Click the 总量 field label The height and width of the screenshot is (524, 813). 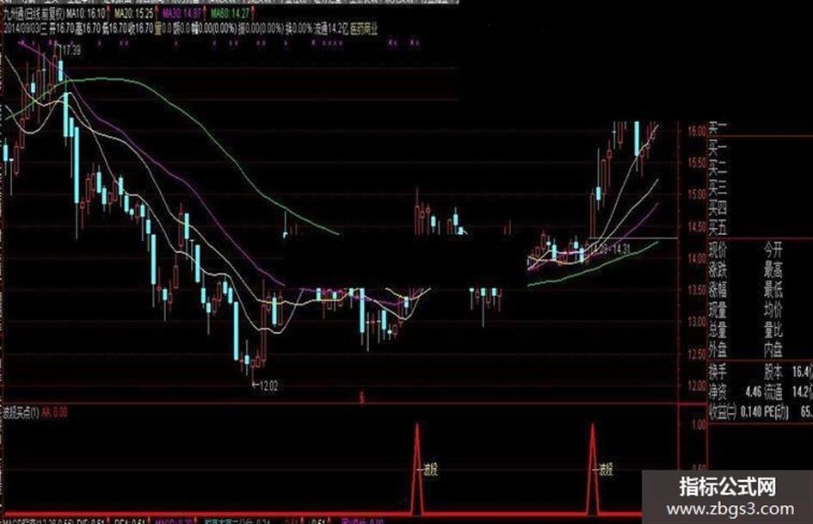pos(718,330)
